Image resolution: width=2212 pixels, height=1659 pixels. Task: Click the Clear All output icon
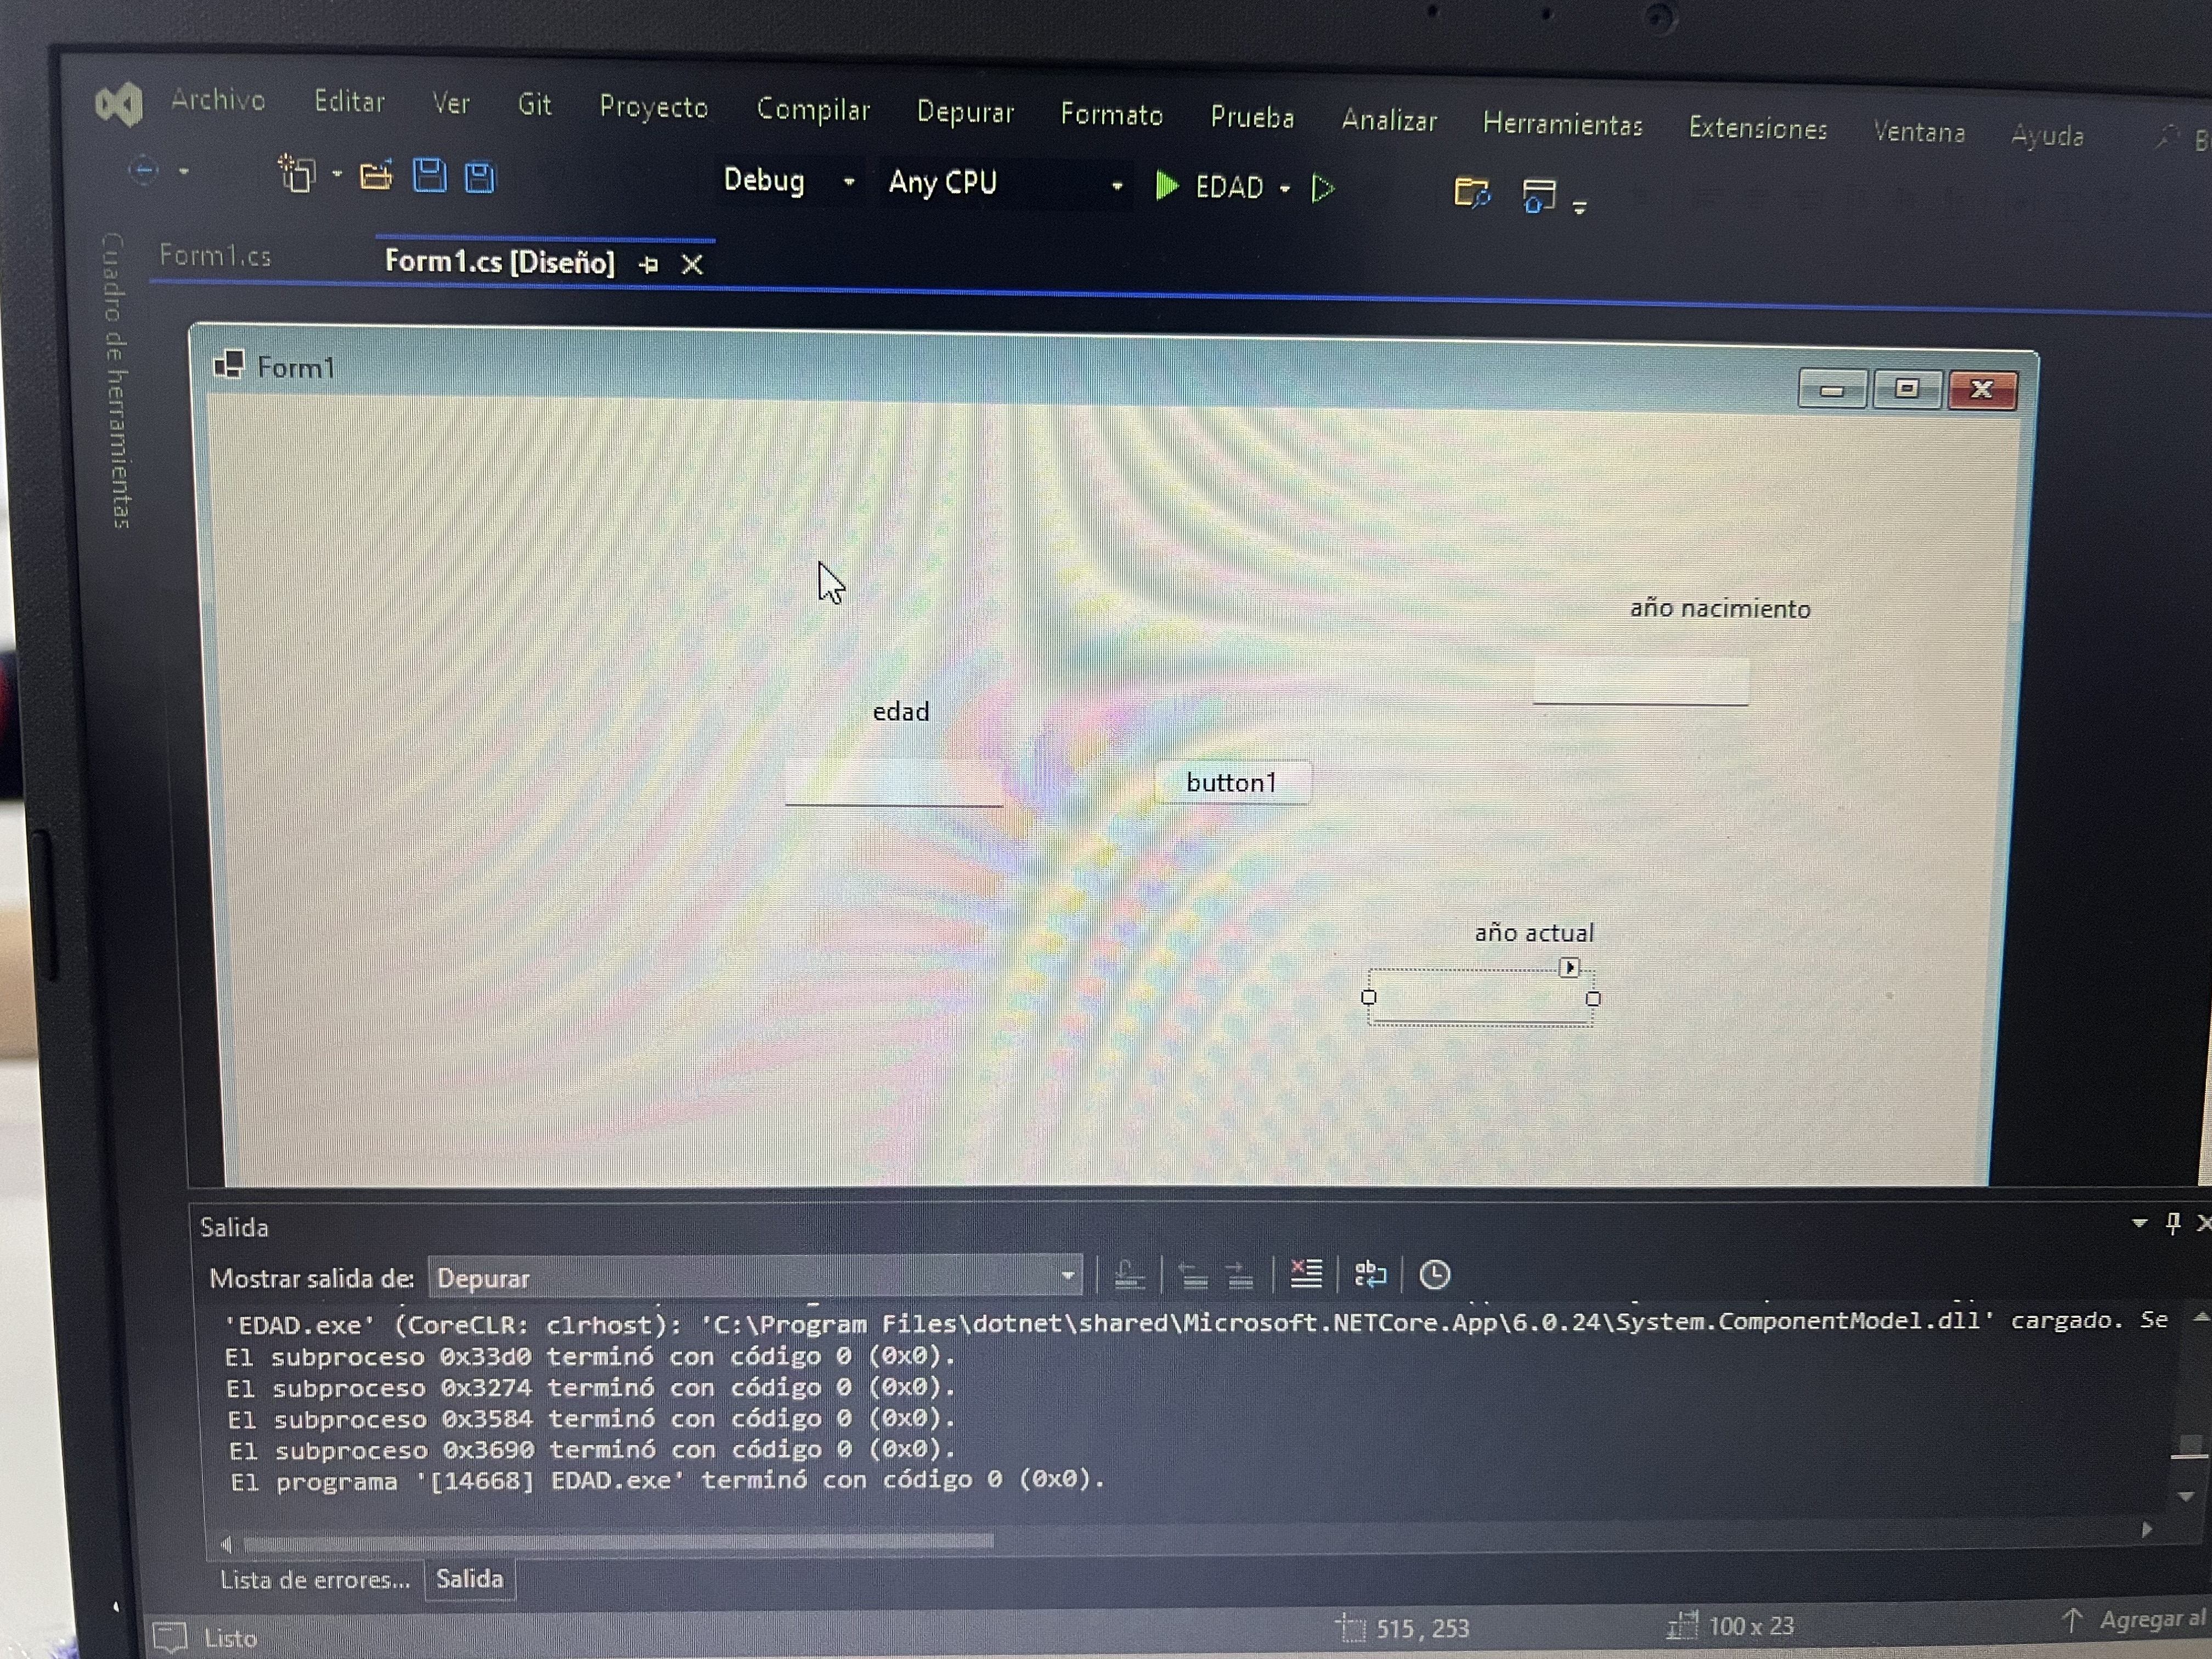1305,1273
